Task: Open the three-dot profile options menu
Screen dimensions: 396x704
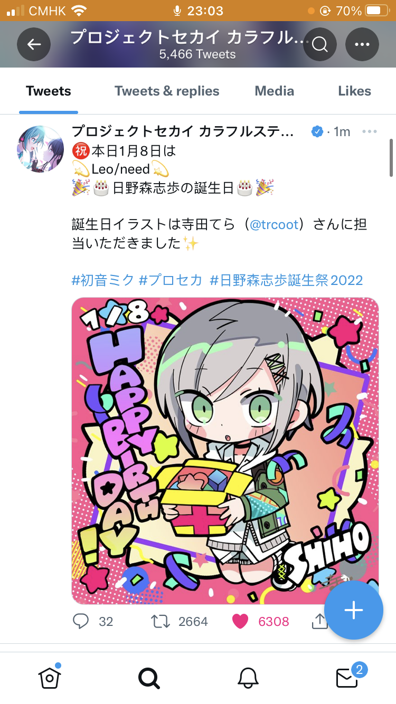Action: (x=362, y=44)
